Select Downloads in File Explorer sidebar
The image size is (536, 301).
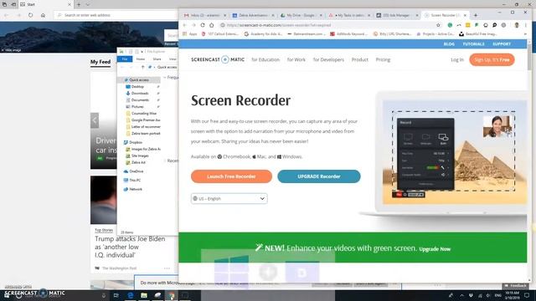coord(140,93)
